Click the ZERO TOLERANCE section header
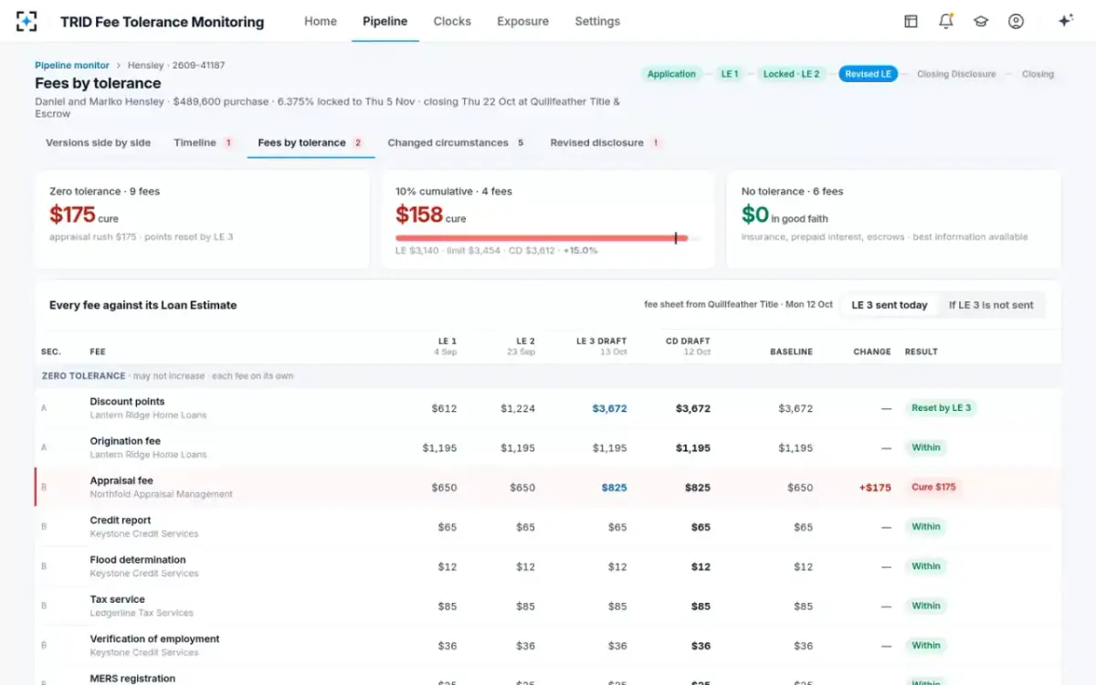This screenshot has width=1096, height=685. pos(548,376)
